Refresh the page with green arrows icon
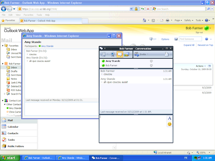 click(142, 9)
